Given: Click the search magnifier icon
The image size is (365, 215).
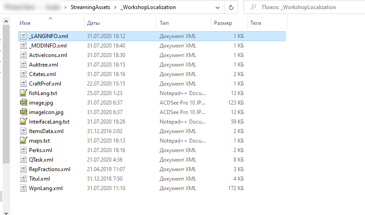Looking at the screenshot, I should pos(253,7).
